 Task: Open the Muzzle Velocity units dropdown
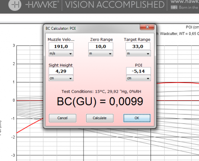coord(61,54)
